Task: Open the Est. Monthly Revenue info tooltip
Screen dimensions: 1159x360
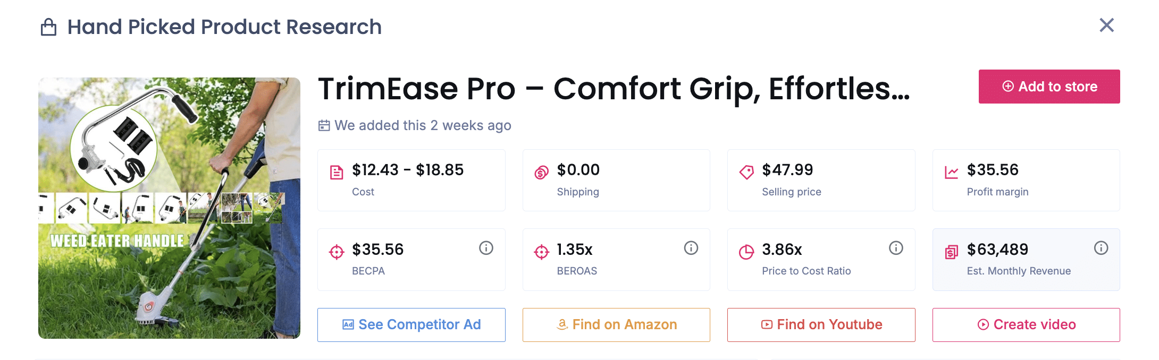Action: (x=1101, y=247)
